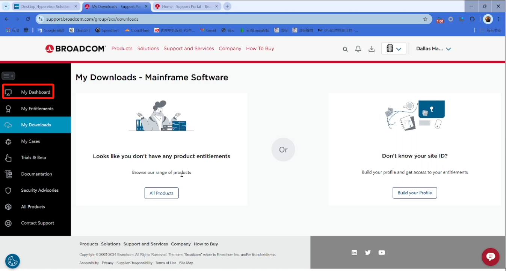Open the cookie preferences icon

point(12,261)
